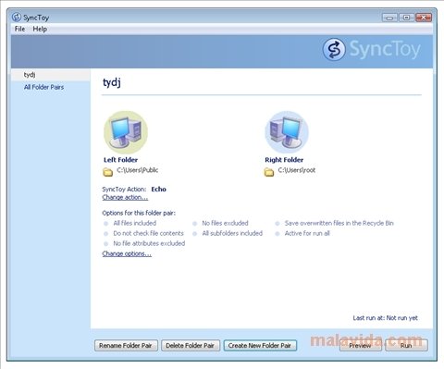This screenshot has height=369, width=444.
Task: Click the right folder path C:\Users\root
Action: point(297,170)
